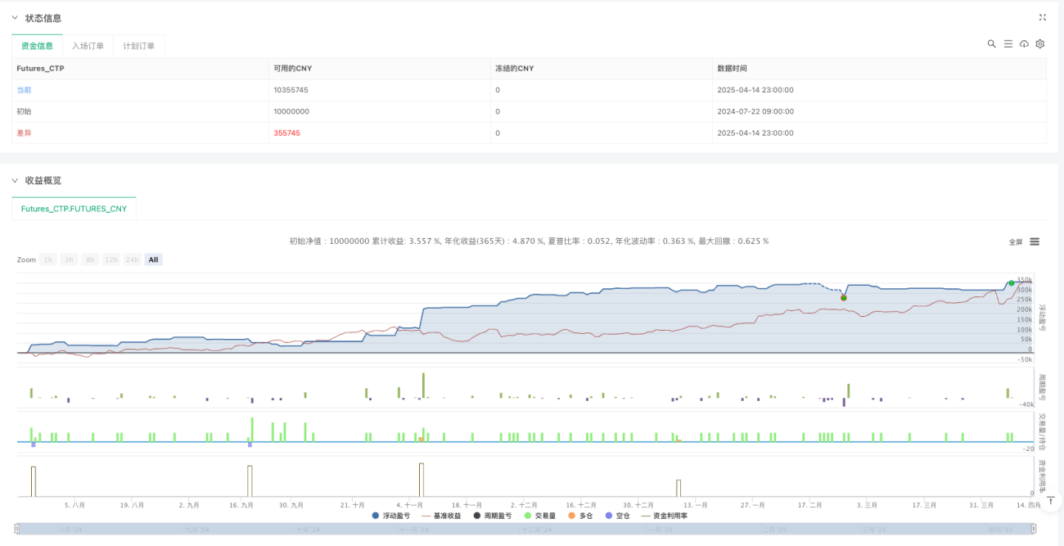Toggle 交易量 series in legend
This screenshot has width=1064, height=546.
(539, 516)
